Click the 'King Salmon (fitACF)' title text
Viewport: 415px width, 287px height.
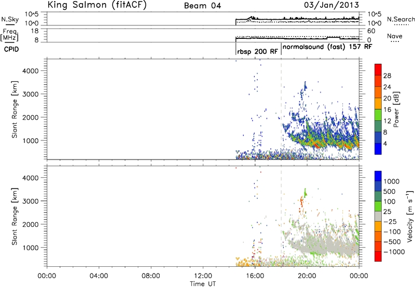click(97, 5)
